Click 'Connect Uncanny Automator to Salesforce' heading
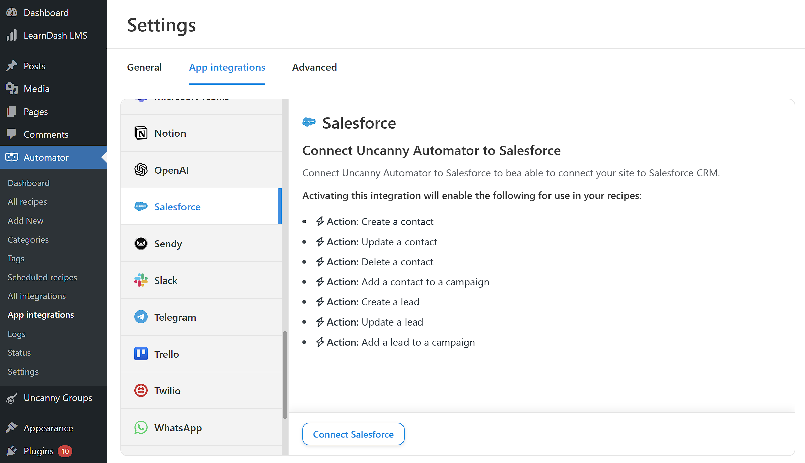805x463 pixels. 431,151
